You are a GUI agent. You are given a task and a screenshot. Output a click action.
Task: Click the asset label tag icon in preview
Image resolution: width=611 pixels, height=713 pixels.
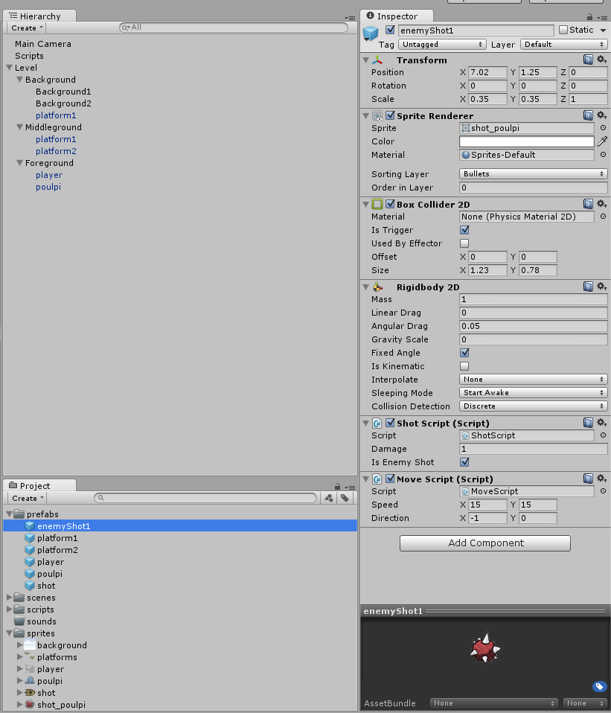599,687
